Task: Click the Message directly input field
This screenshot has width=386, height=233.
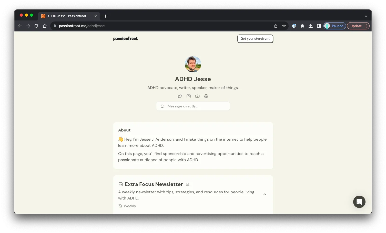Action: point(193,106)
